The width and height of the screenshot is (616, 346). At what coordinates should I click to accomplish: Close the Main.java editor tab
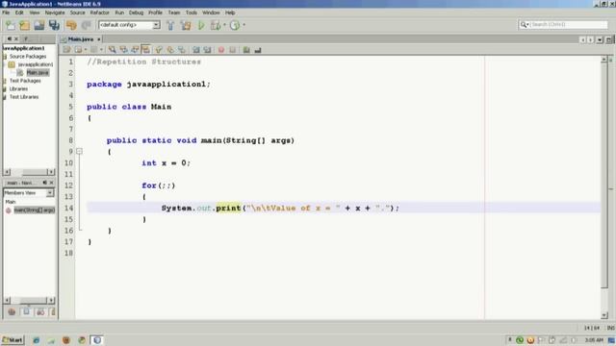click(x=98, y=39)
